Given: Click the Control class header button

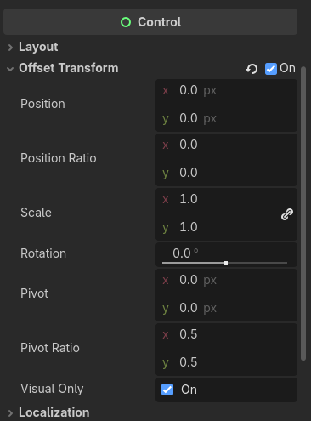Looking at the screenshot, I should (150, 22).
